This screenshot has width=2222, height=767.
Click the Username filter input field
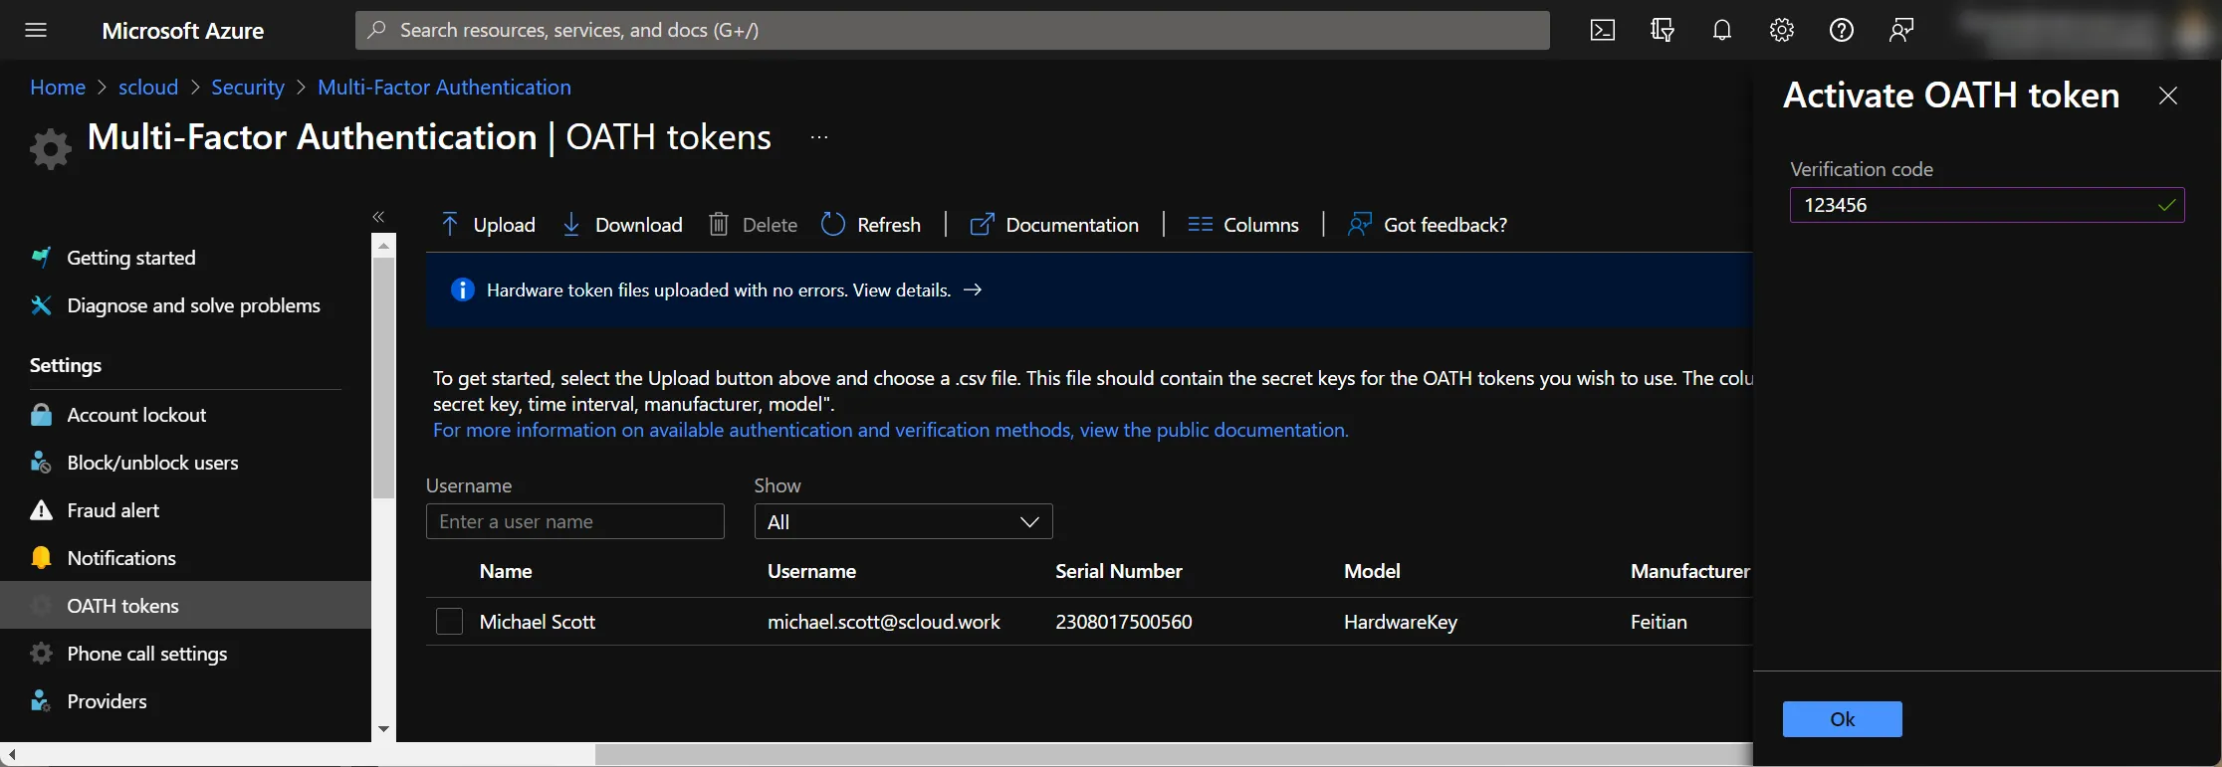tap(575, 521)
